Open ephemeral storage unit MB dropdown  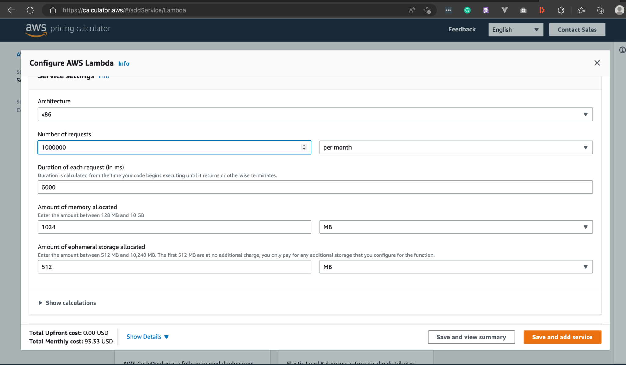[456, 267]
